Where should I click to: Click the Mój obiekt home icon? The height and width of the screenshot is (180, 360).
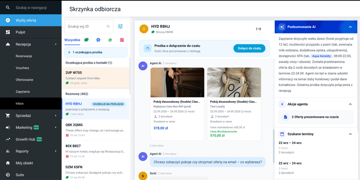(x=8, y=163)
